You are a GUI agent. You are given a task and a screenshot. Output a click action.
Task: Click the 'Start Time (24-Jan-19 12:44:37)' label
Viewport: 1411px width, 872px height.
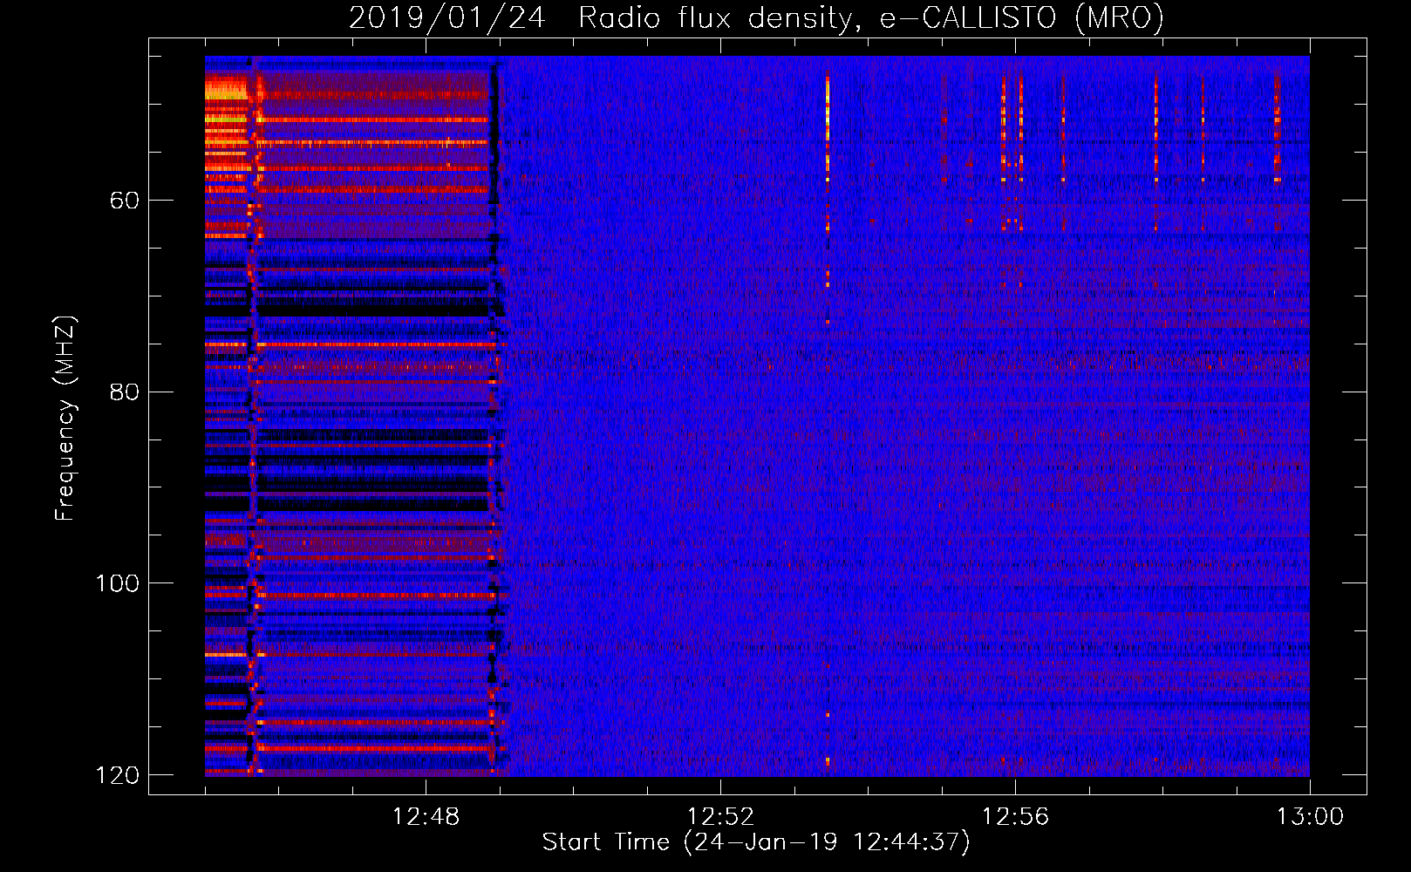pos(756,842)
